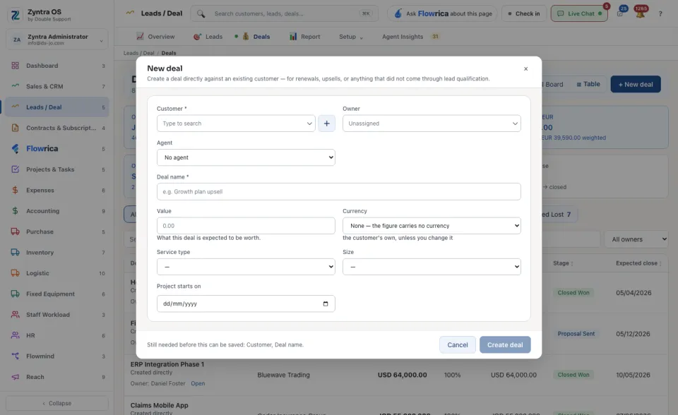The image size is (678, 415).
Task: Click the Zyntra OS logo icon
Action: pos(15,15)
